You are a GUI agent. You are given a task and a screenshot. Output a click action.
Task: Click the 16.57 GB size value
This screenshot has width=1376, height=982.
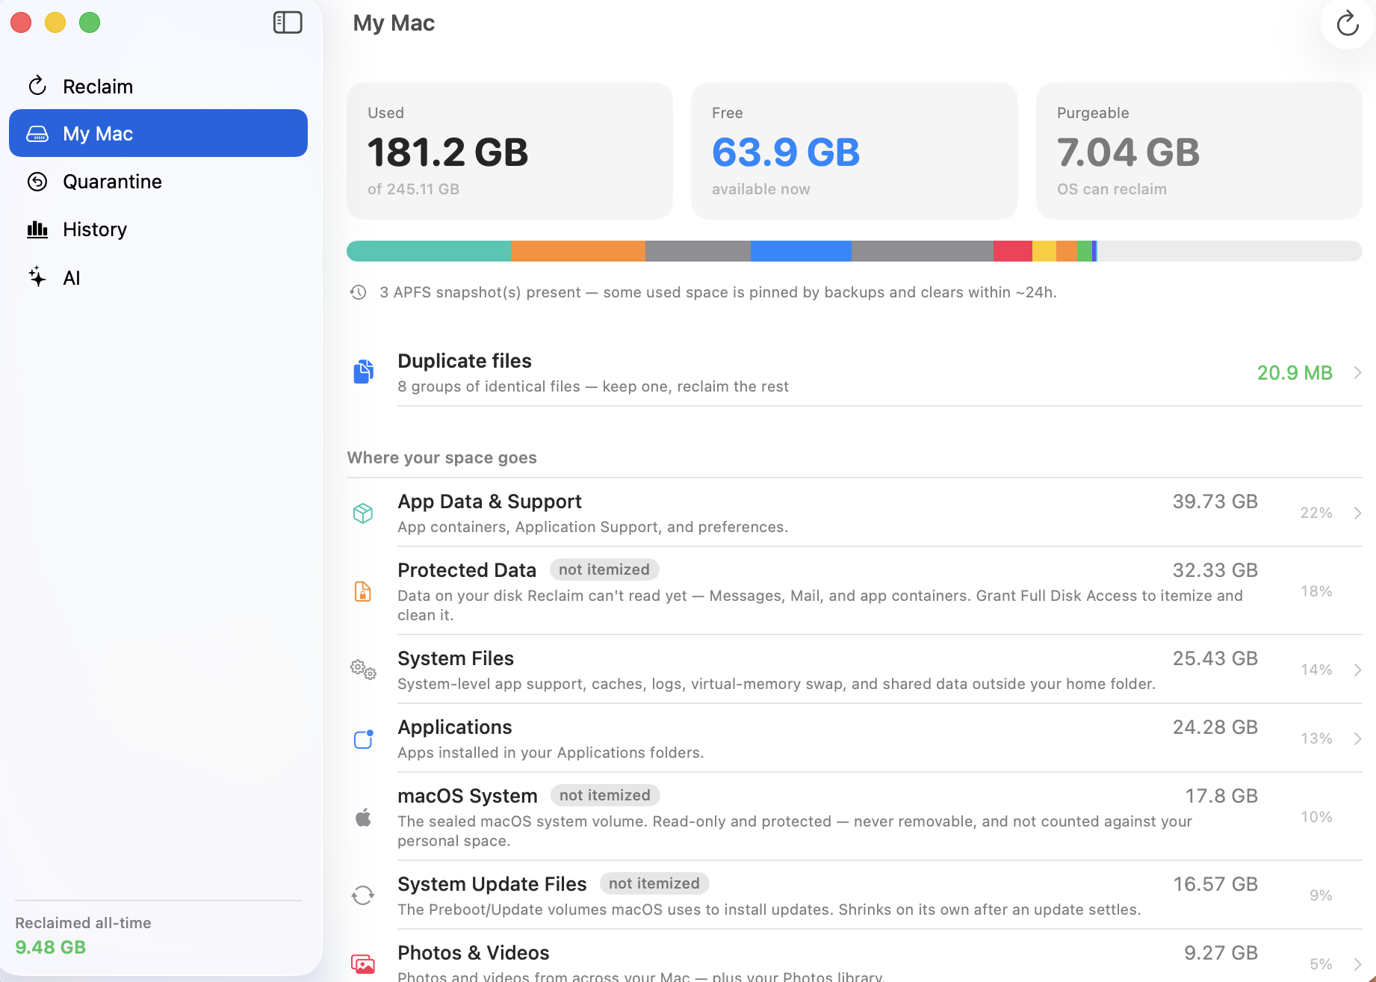(x=1215, y=884)
